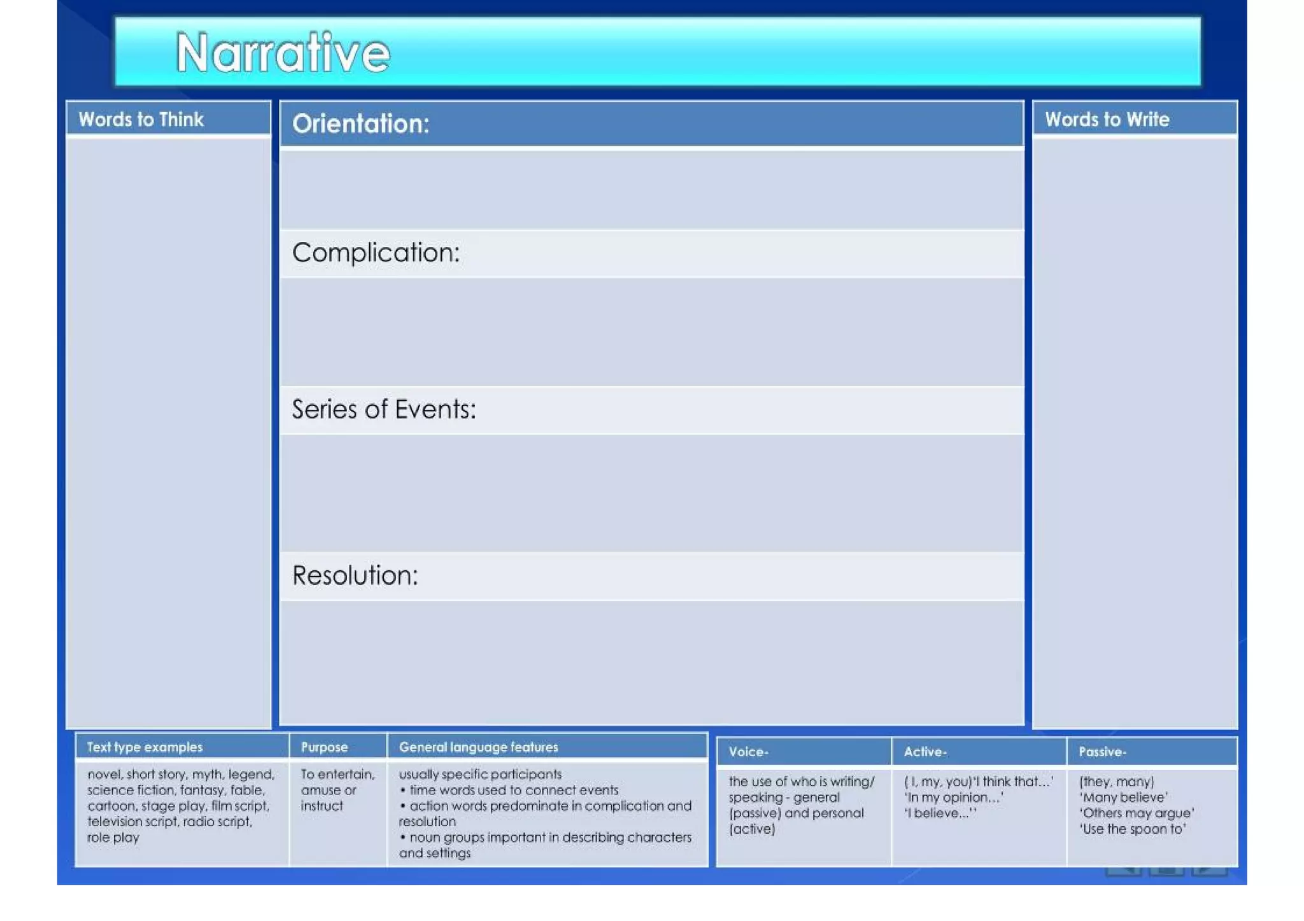This screenshot has height=921, width=1304.
Task: Click the blank area under Words to Write
Action: pyautogui.click(x=1135, y=433)
